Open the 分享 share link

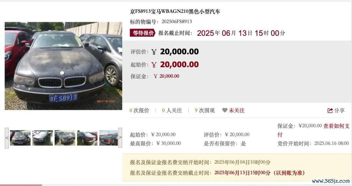tap(339, 111)
